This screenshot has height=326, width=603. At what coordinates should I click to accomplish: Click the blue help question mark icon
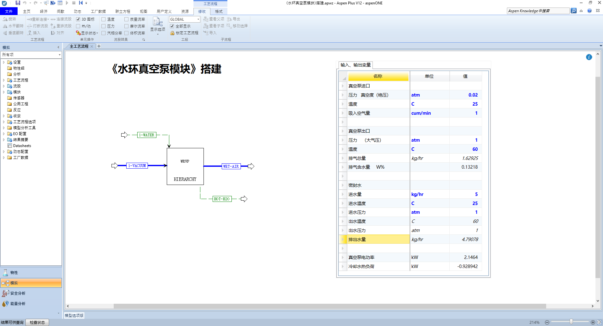coord(589,11)
